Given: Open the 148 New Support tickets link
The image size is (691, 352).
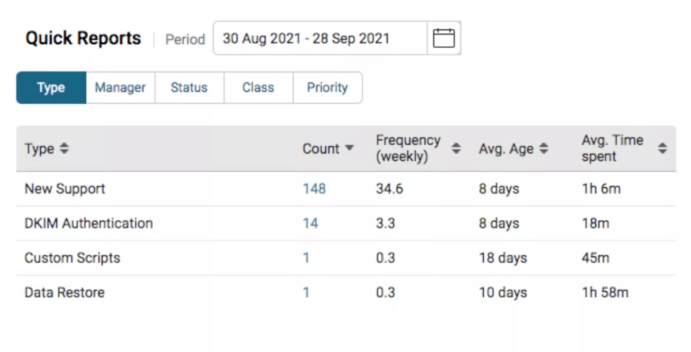Looking at the screenshot, I should (x=314, y=188).
